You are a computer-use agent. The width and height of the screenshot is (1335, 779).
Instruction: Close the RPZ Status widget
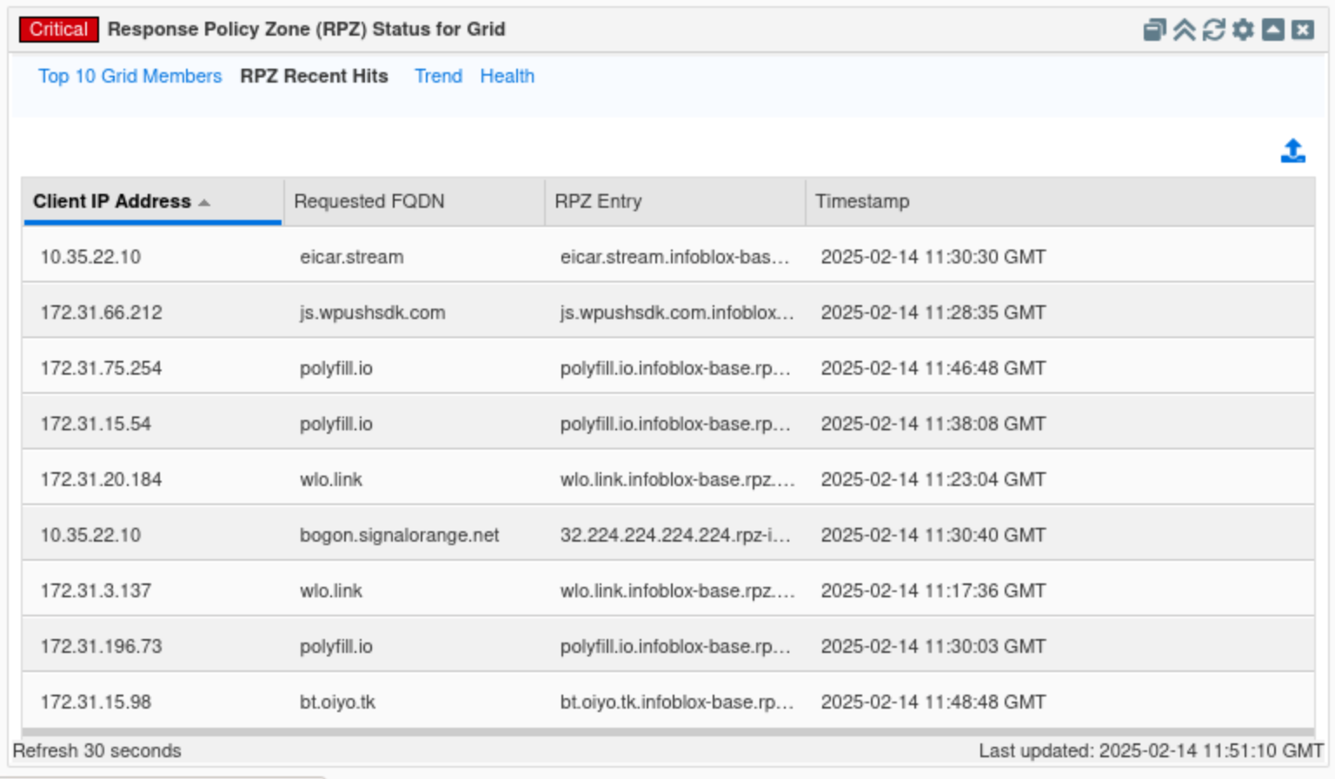(x=1302, y=30)
